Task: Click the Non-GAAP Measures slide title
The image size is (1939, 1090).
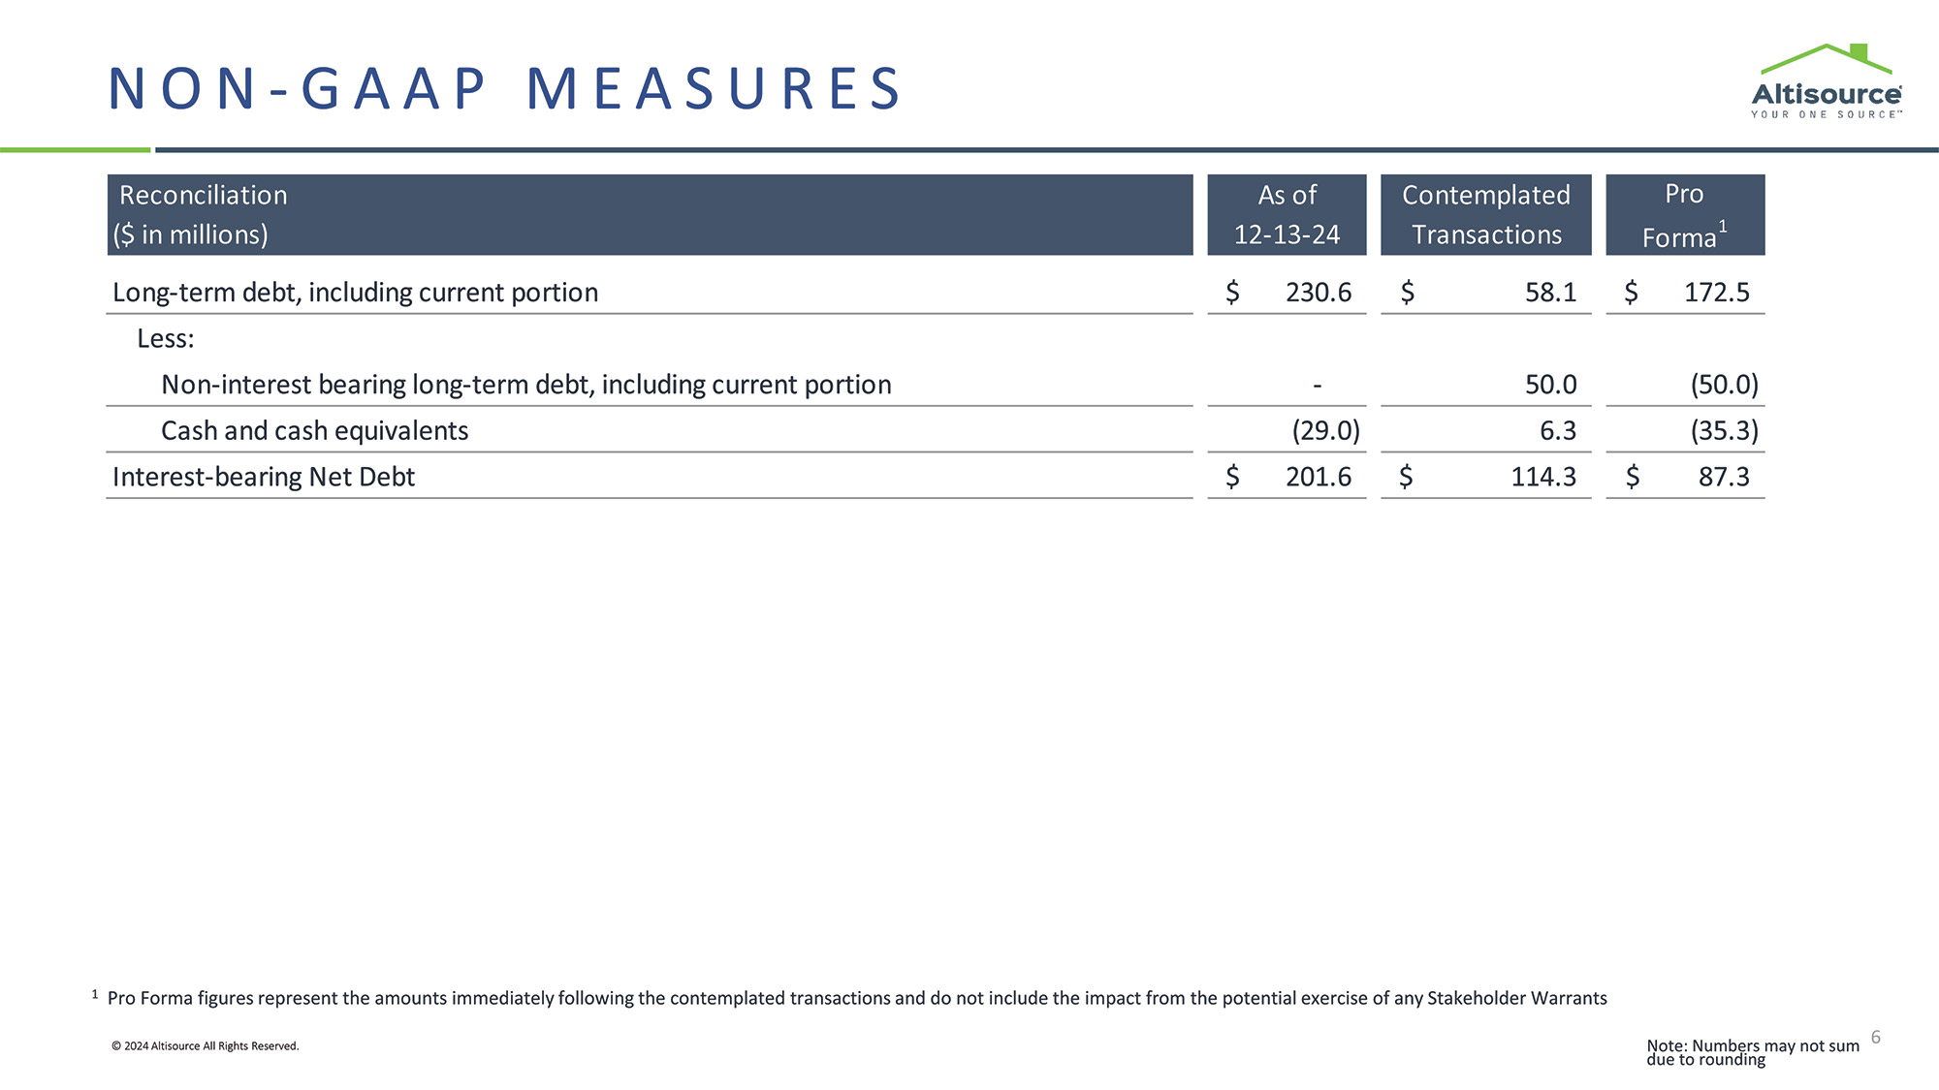Action: pos(505,89)
